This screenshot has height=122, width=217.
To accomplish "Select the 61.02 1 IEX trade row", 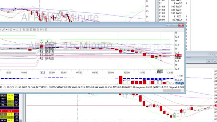I will click(x=175, y=17).
